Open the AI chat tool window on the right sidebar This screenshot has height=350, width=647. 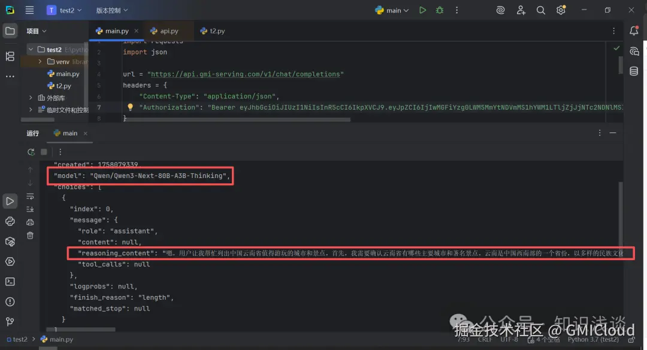[x=634, y=51]
